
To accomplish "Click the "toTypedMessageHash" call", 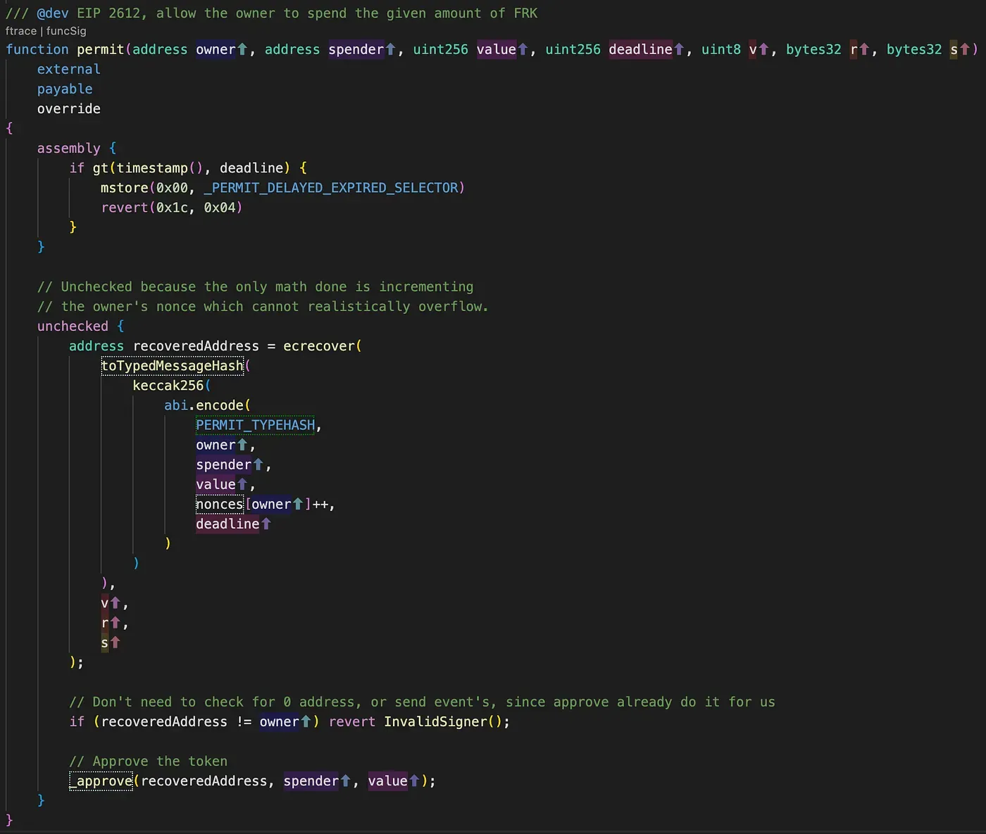I will (173, 366).
